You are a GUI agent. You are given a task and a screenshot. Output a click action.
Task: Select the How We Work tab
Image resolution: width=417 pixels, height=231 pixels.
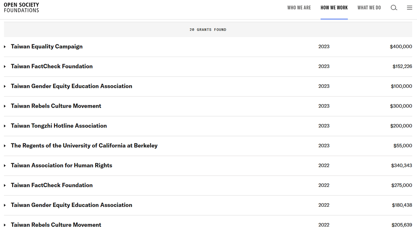coord(334,8)
